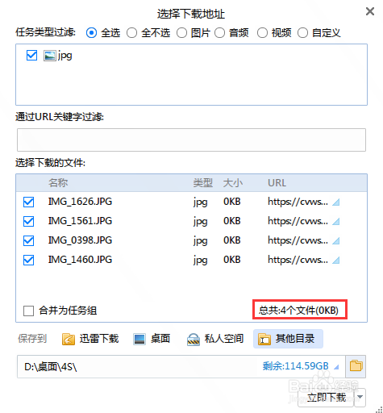Sort by 大小 column header

(233, 183)
